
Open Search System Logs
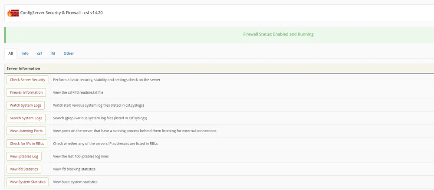(x=26, y=118)
